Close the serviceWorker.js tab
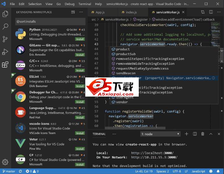The width and height of the screenshot is (224, 174). 183,12
